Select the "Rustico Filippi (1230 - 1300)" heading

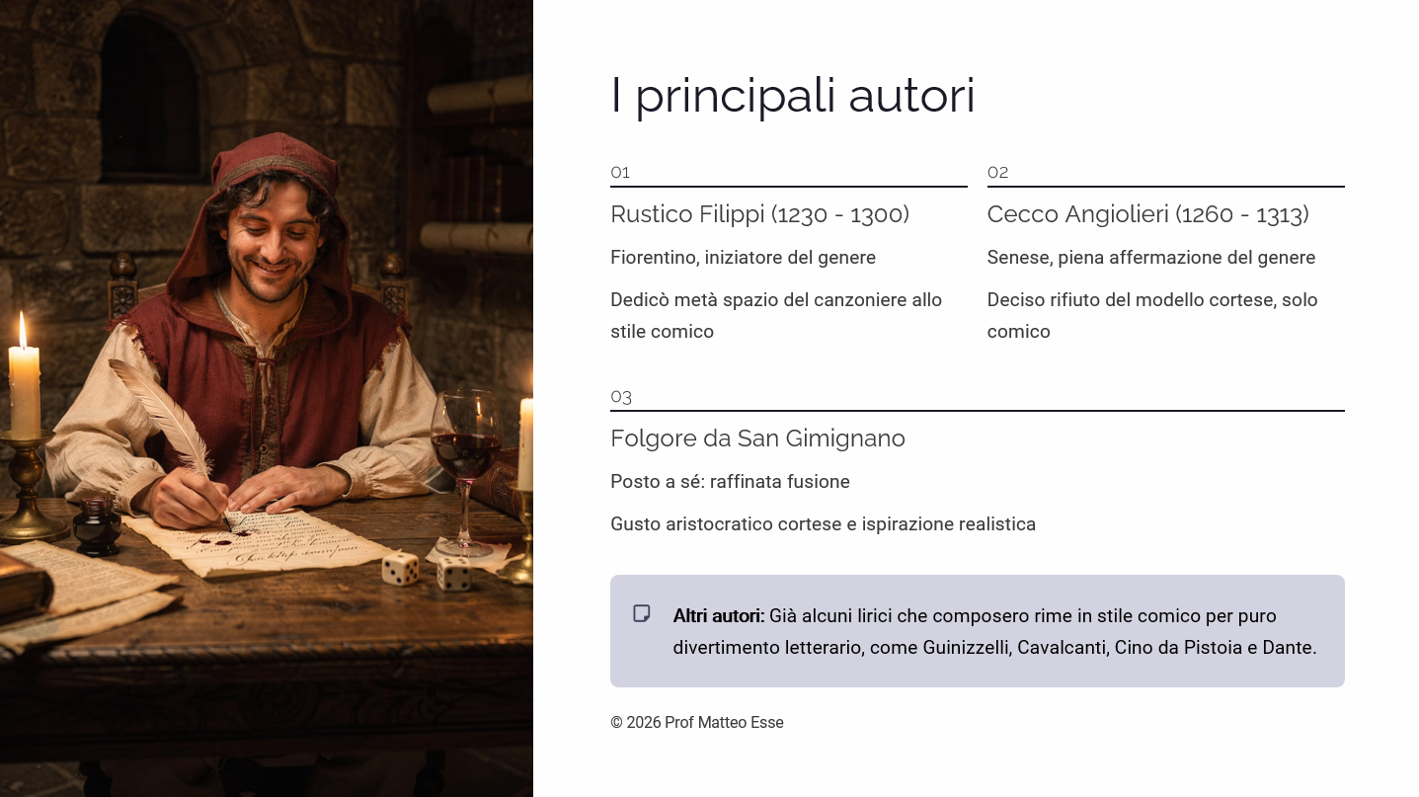click(759, 214)
